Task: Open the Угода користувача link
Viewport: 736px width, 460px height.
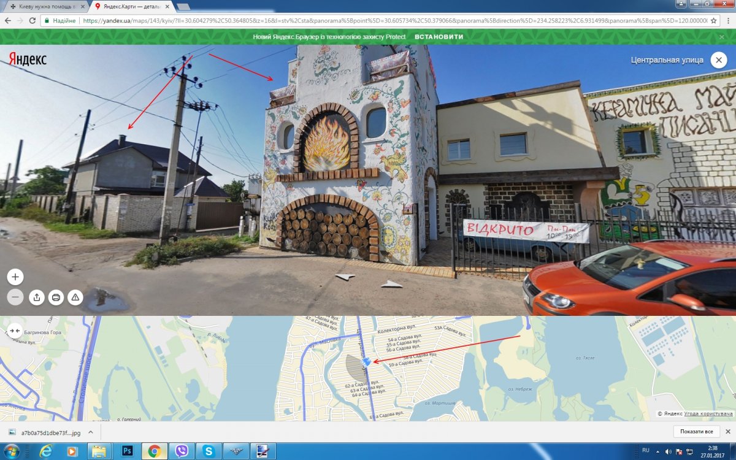Action: [x=708, y=414]
